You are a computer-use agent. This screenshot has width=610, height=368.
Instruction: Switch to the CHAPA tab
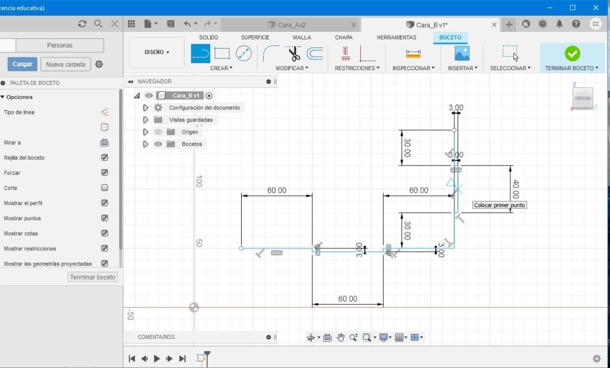click(344, 37)
